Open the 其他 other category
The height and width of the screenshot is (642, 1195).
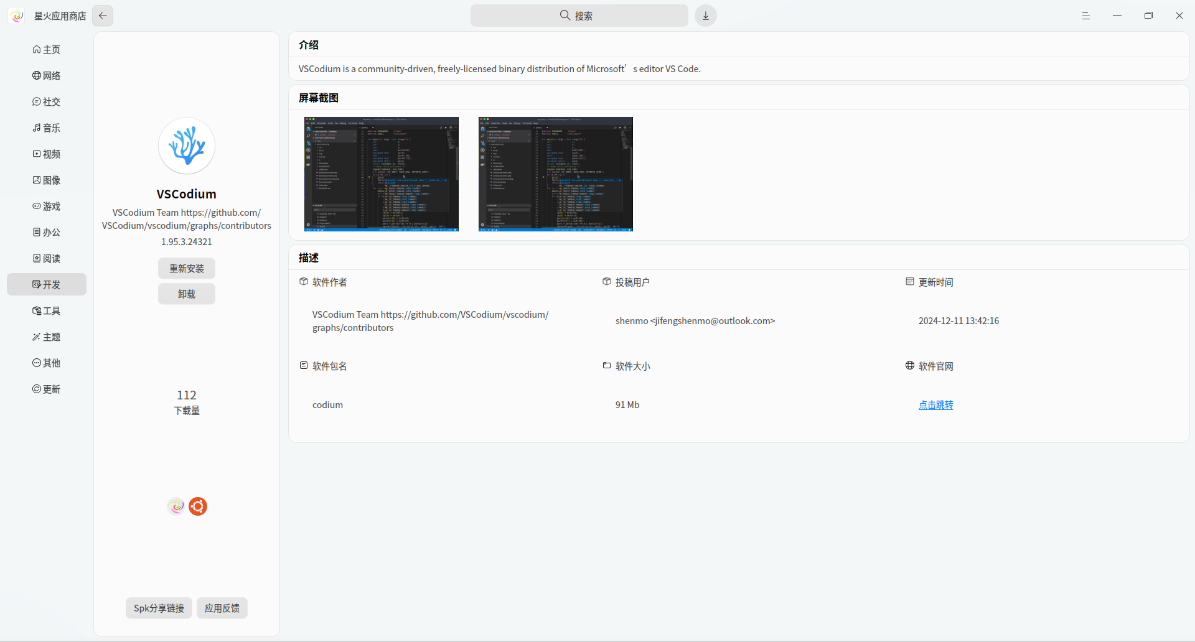pos(47,363)
